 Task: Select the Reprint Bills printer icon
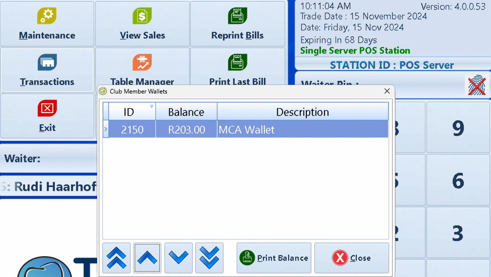pyautogui.click(x=237, y=16)
